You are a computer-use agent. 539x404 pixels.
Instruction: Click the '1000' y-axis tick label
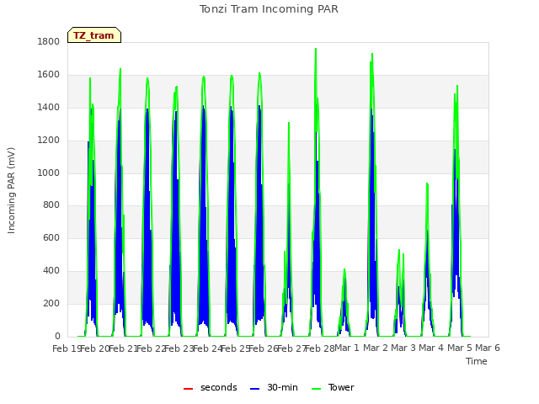coord(49,173)
